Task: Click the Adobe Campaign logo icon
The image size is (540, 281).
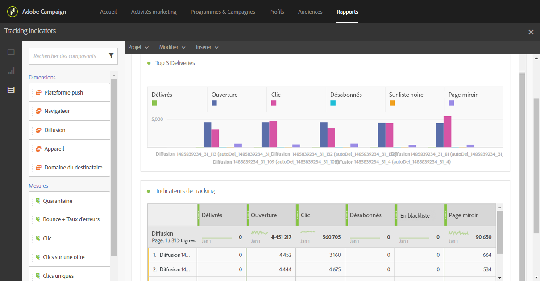Action: (x=12, y=12)
